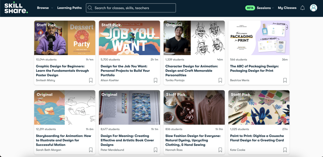Open My Classes
This screenshot has height=157, width=323.
coord(287,8)
